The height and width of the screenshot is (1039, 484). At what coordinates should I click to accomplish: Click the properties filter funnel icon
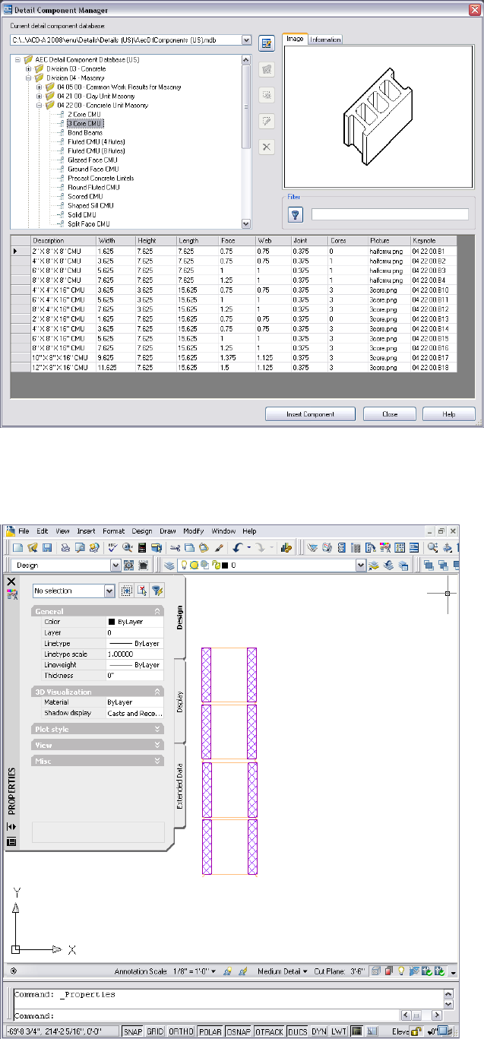coord(157,591)
